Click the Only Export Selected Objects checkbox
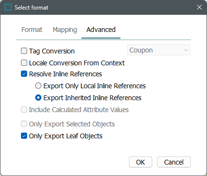Image resolution: width=207 pixels, height=176 pixels. (24, 124)
